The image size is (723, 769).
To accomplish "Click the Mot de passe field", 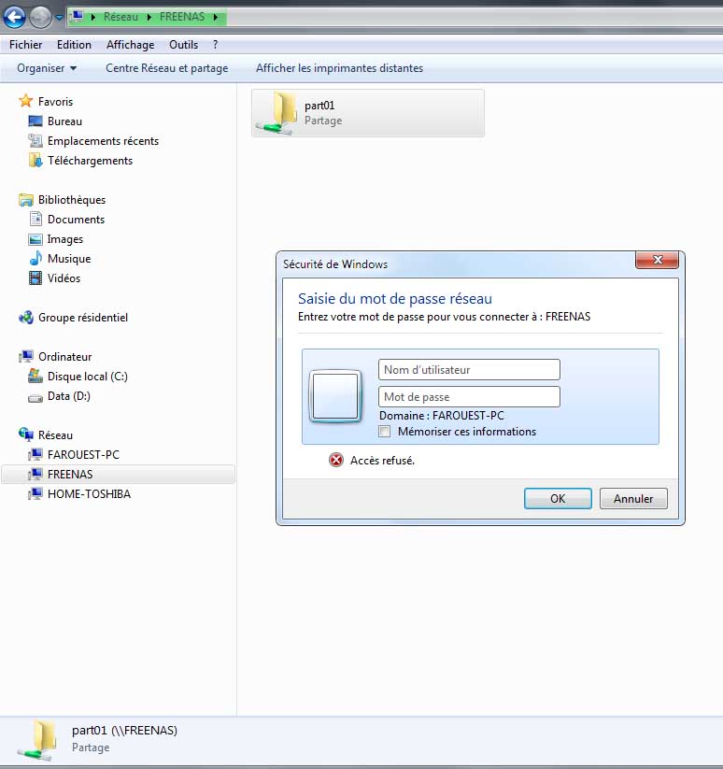I will [469, 397].
